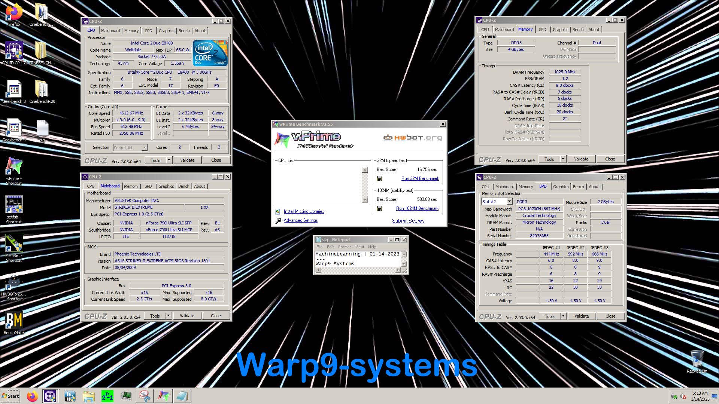This screenshot has height=404, width=719.
Task: Launch Firefox from the taskbar
Action: 32,396
